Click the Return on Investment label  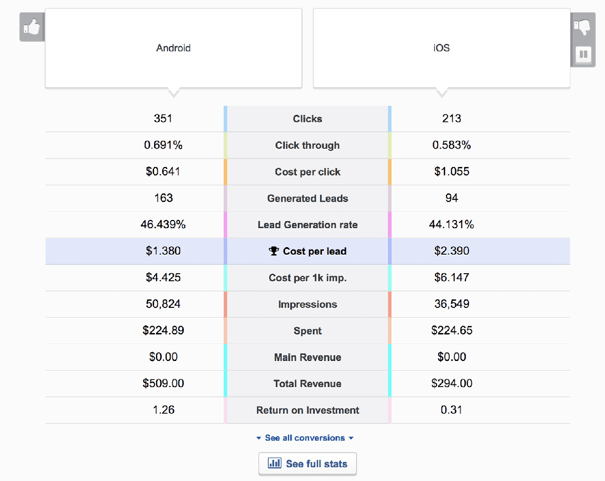click(307, 410)
